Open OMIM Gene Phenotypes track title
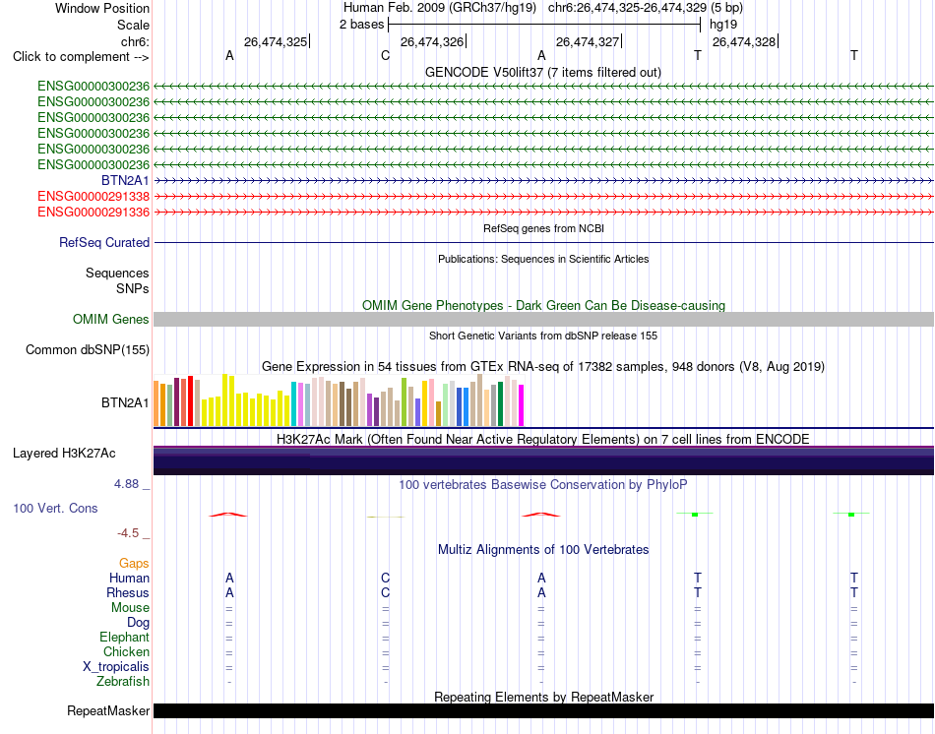Image resolution: width=935 pixels, height=734 pixels. pyautogui.click(x=543, y=305)
